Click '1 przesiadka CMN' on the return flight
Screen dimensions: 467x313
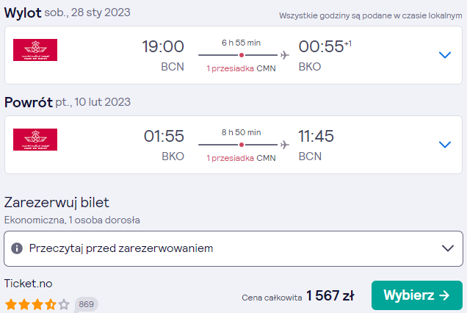tap(242, 158)
